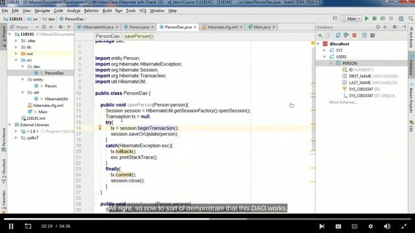
Task: Toggle the video transcript panel
Action: [355, 227]
